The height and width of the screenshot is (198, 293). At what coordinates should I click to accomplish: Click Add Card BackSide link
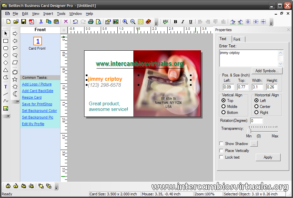38,91
